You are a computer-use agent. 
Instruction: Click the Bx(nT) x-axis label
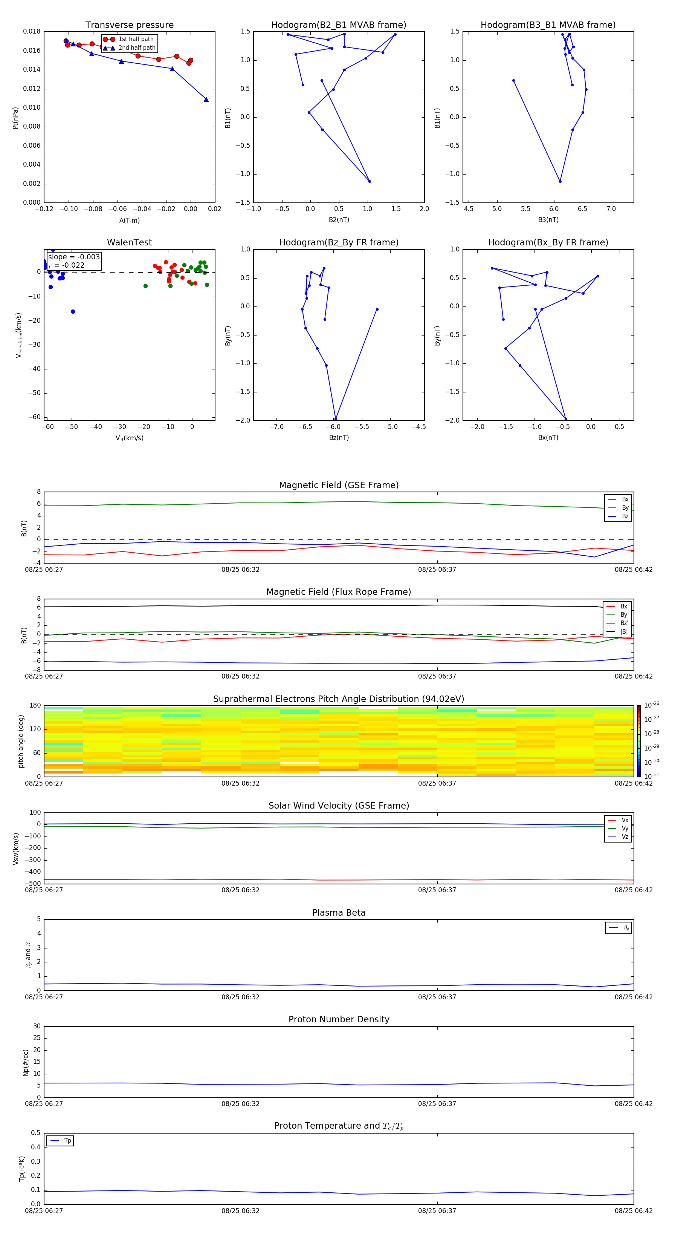coord(548,438)
